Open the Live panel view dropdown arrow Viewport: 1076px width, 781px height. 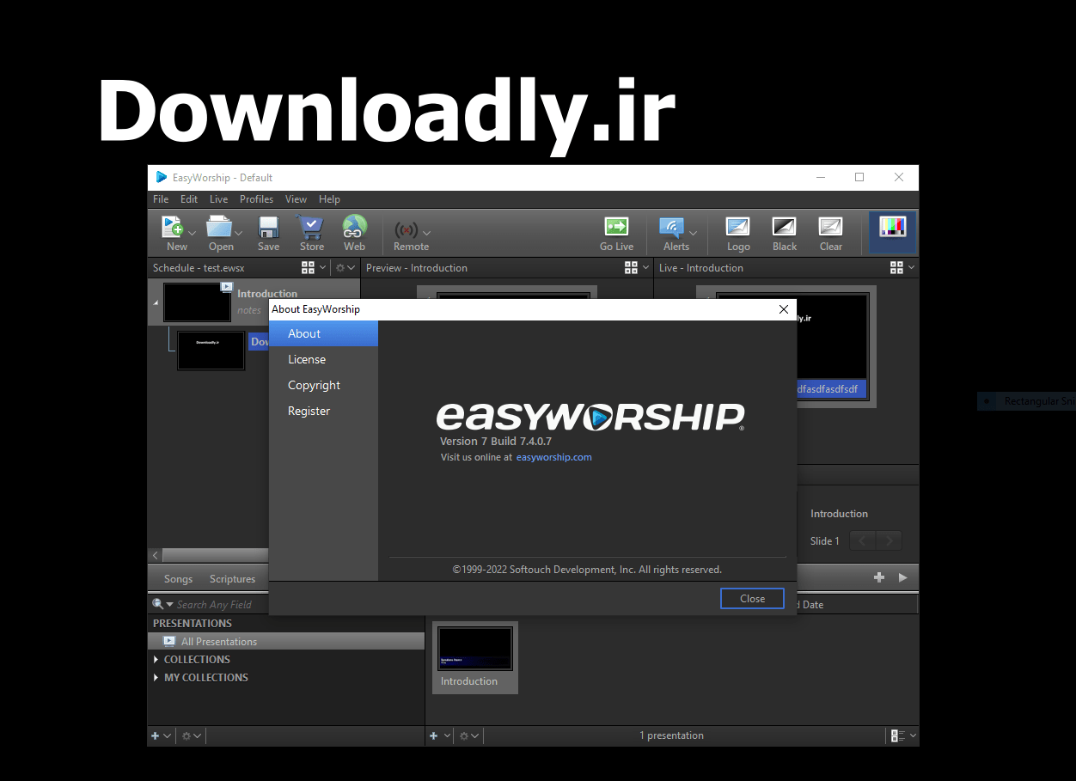[911, 268]
